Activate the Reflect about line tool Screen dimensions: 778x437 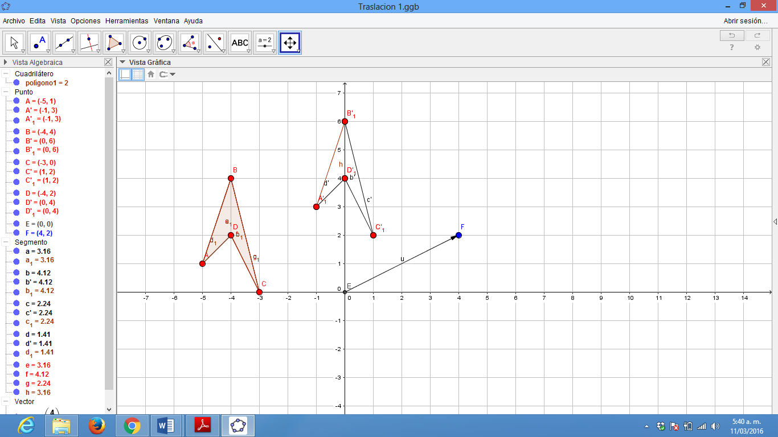(x=215, y=43)
